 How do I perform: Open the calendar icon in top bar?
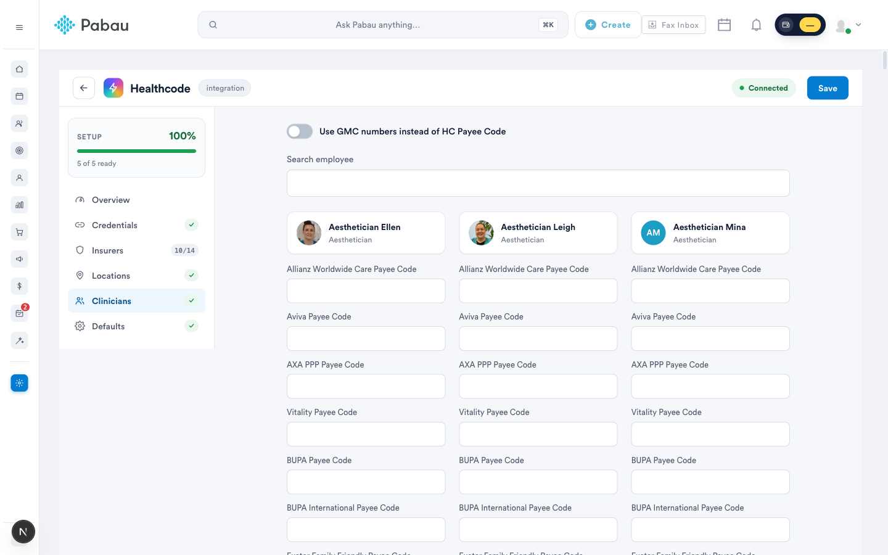[724, 25]
